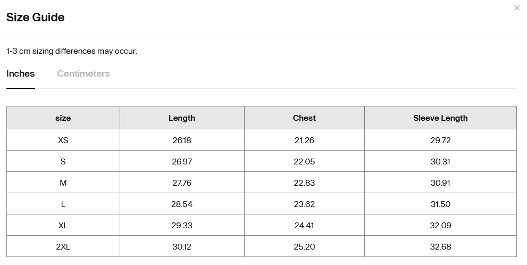Click the M size cell
The height and width of the screenshot is (265, 527).
pos(63,183)
